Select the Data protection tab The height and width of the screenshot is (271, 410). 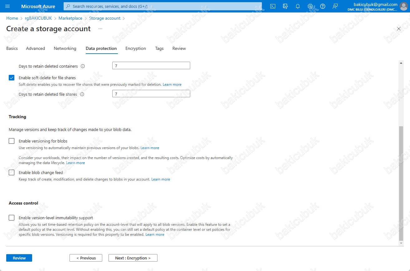[x=101, y=48]
